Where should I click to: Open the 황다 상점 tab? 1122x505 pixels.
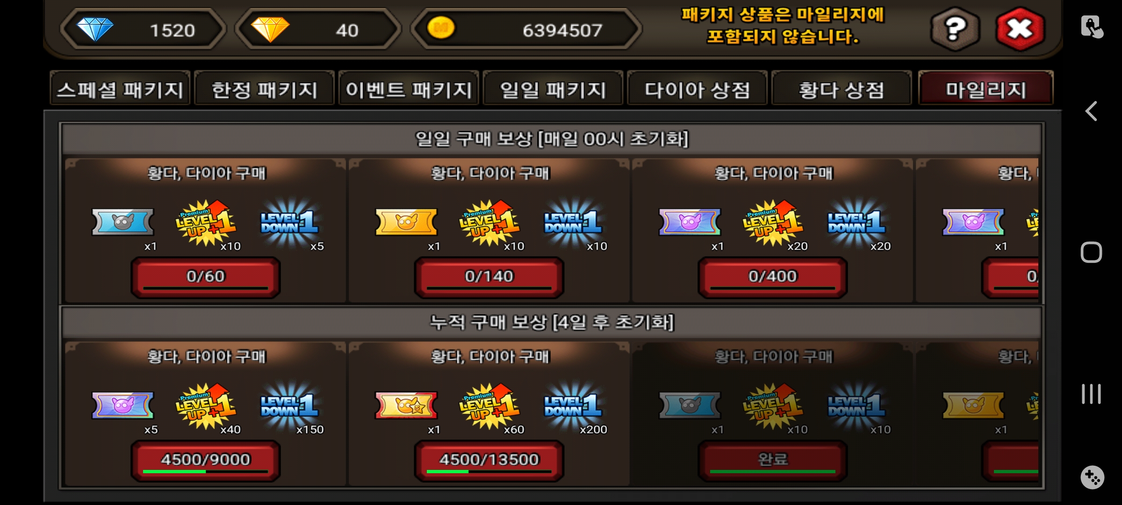click(x=841, y=89)
